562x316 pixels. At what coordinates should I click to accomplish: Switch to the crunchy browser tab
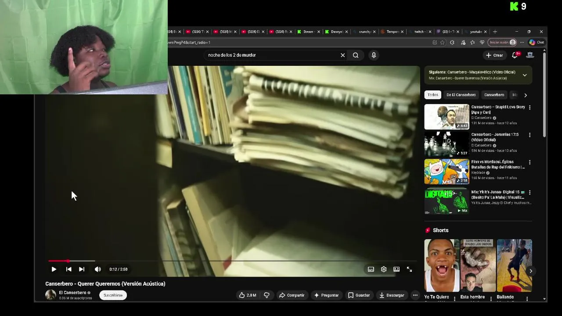364,32
